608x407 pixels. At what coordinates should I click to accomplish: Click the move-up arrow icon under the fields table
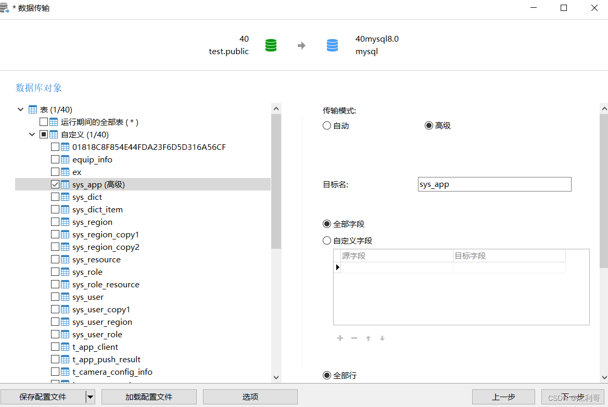tap(368, 338)
